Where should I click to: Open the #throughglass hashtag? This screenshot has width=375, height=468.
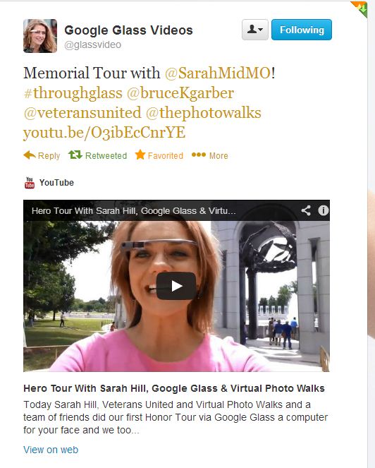[73, 93]
